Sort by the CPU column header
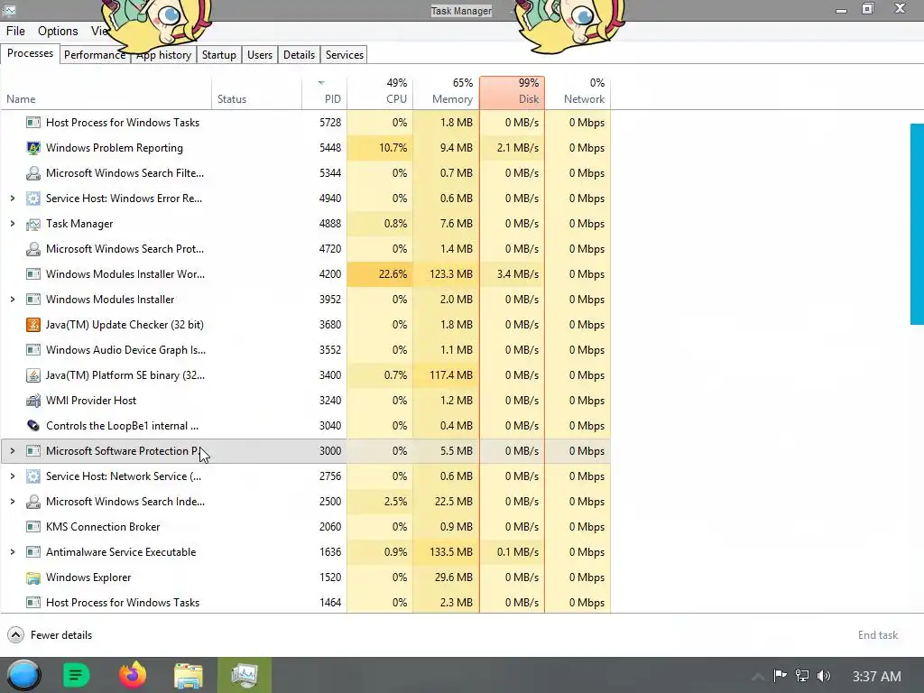Screen dimensions: 924x693 point(380,93)
